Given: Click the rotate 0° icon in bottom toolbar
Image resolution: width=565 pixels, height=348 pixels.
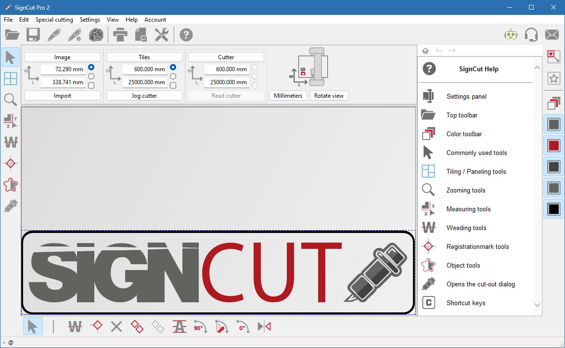Looking at the screenshot, I should pos(243,327).
